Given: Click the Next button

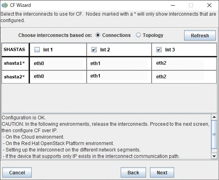Looking at the screenshot, I should tap(162, 172).
